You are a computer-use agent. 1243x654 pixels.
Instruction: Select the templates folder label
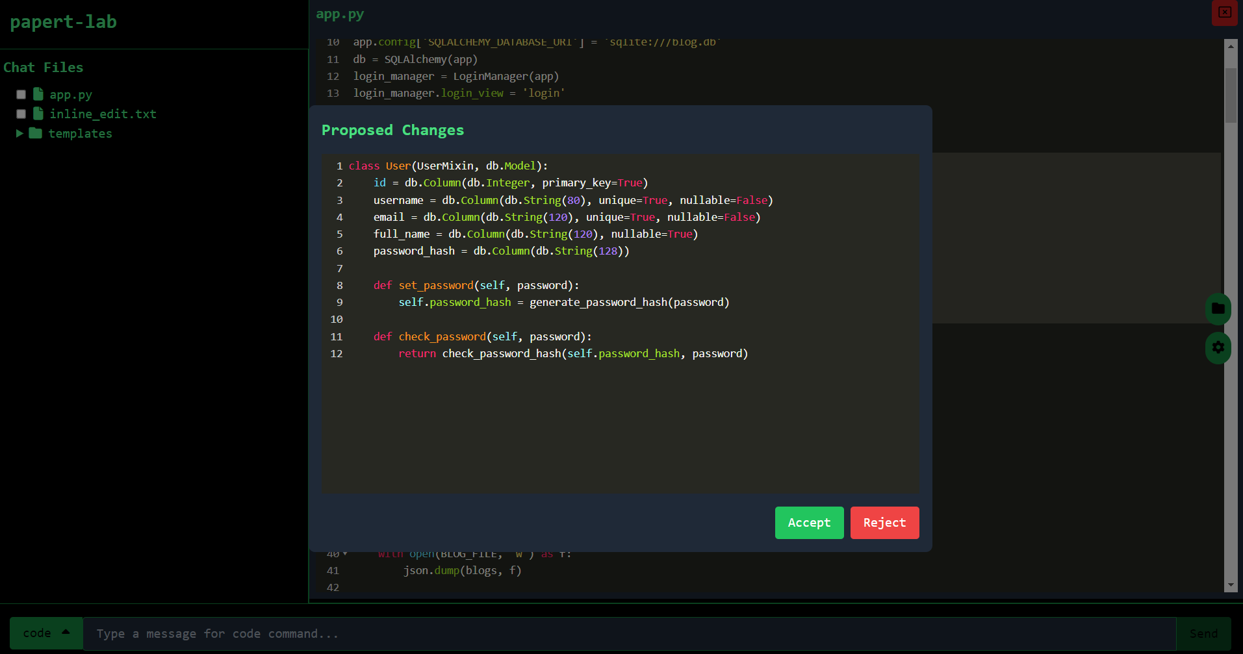tap(80, 134)
